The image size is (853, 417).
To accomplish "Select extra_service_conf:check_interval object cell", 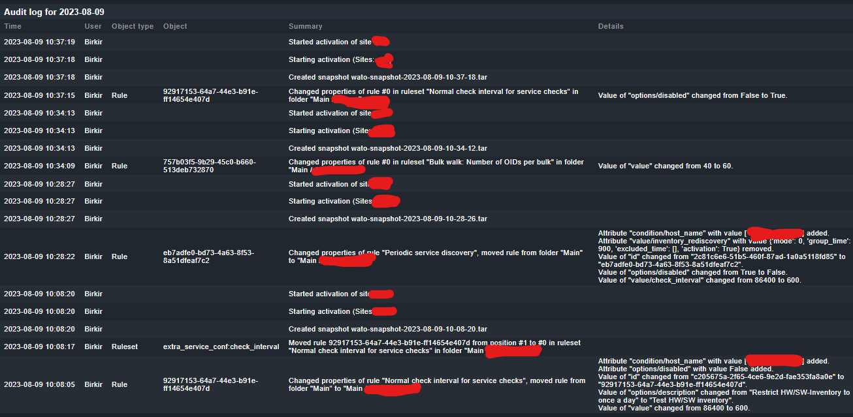I will [x=221, y=347].
